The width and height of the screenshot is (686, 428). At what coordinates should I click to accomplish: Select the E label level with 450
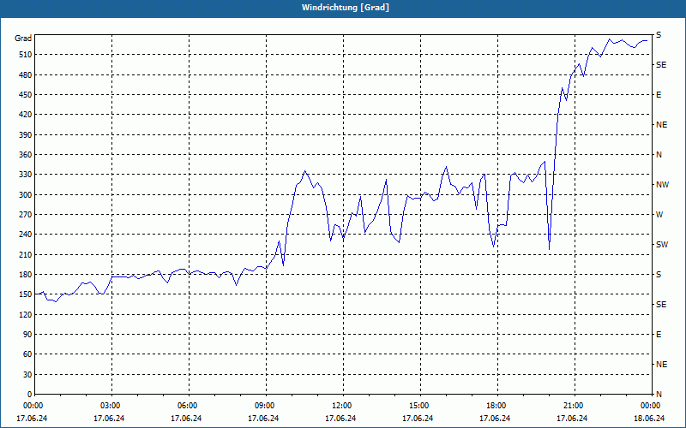coord(659,95)
